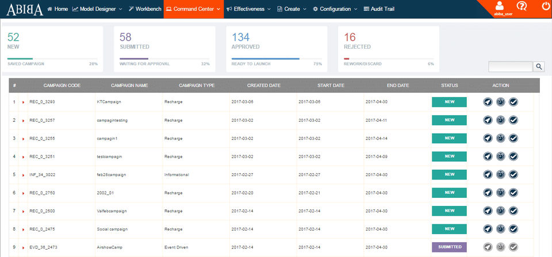Image resolution: width=552 pixels, height=257 pixels.
Task: Click stopwatch icon for Valfebcampaign
Action: click(x=500, y=211)
